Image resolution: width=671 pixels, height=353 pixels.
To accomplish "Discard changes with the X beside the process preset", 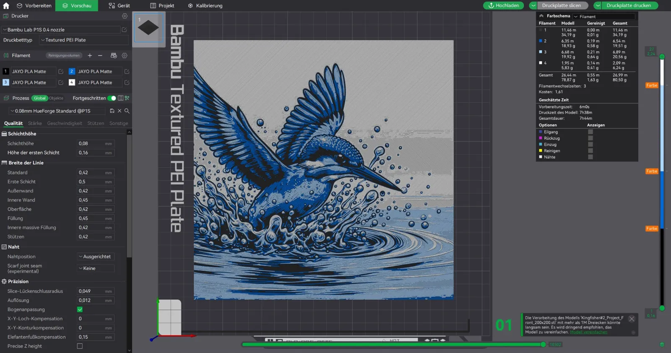I will pos(120,111).
